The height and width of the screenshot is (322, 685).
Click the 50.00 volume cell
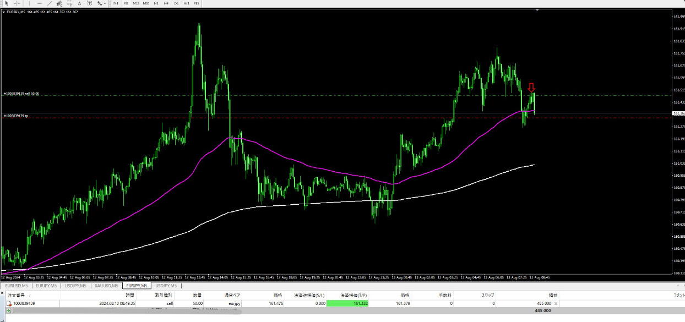pyautogui.click(x=197, y=303)
